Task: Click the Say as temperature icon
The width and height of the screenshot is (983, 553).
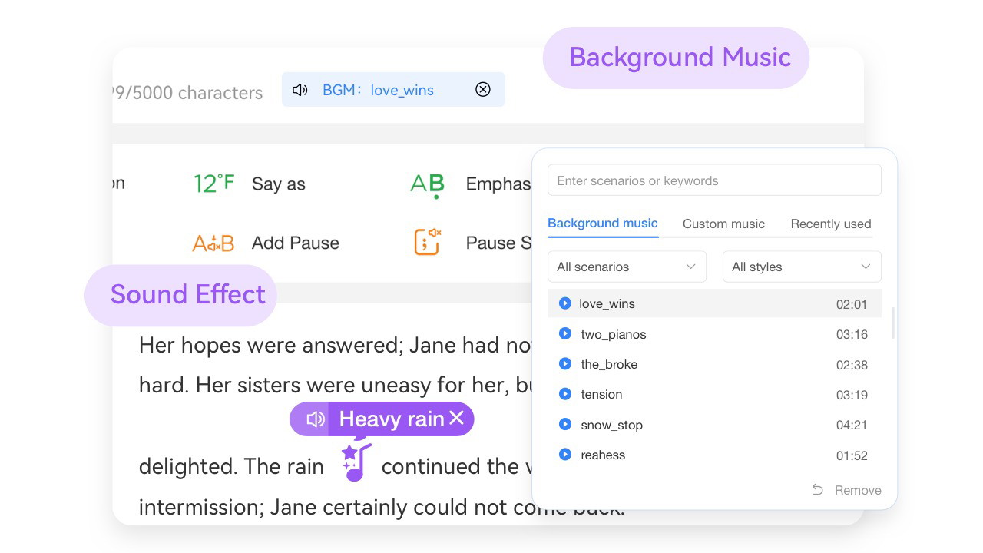Action: [x=213, y=184]
